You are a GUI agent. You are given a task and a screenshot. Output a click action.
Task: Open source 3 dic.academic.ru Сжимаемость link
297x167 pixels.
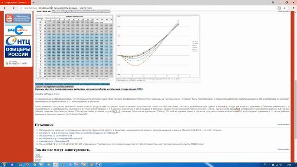pyautogui.click(x=55, y=136)
